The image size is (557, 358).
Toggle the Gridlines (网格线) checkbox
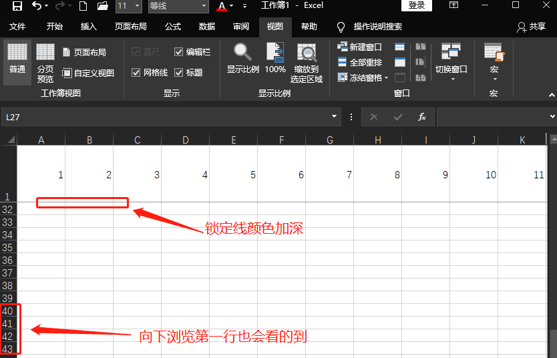(136, 73)
